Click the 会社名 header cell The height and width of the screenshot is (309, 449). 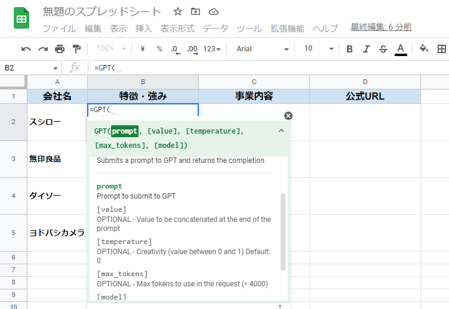point(57,96)
